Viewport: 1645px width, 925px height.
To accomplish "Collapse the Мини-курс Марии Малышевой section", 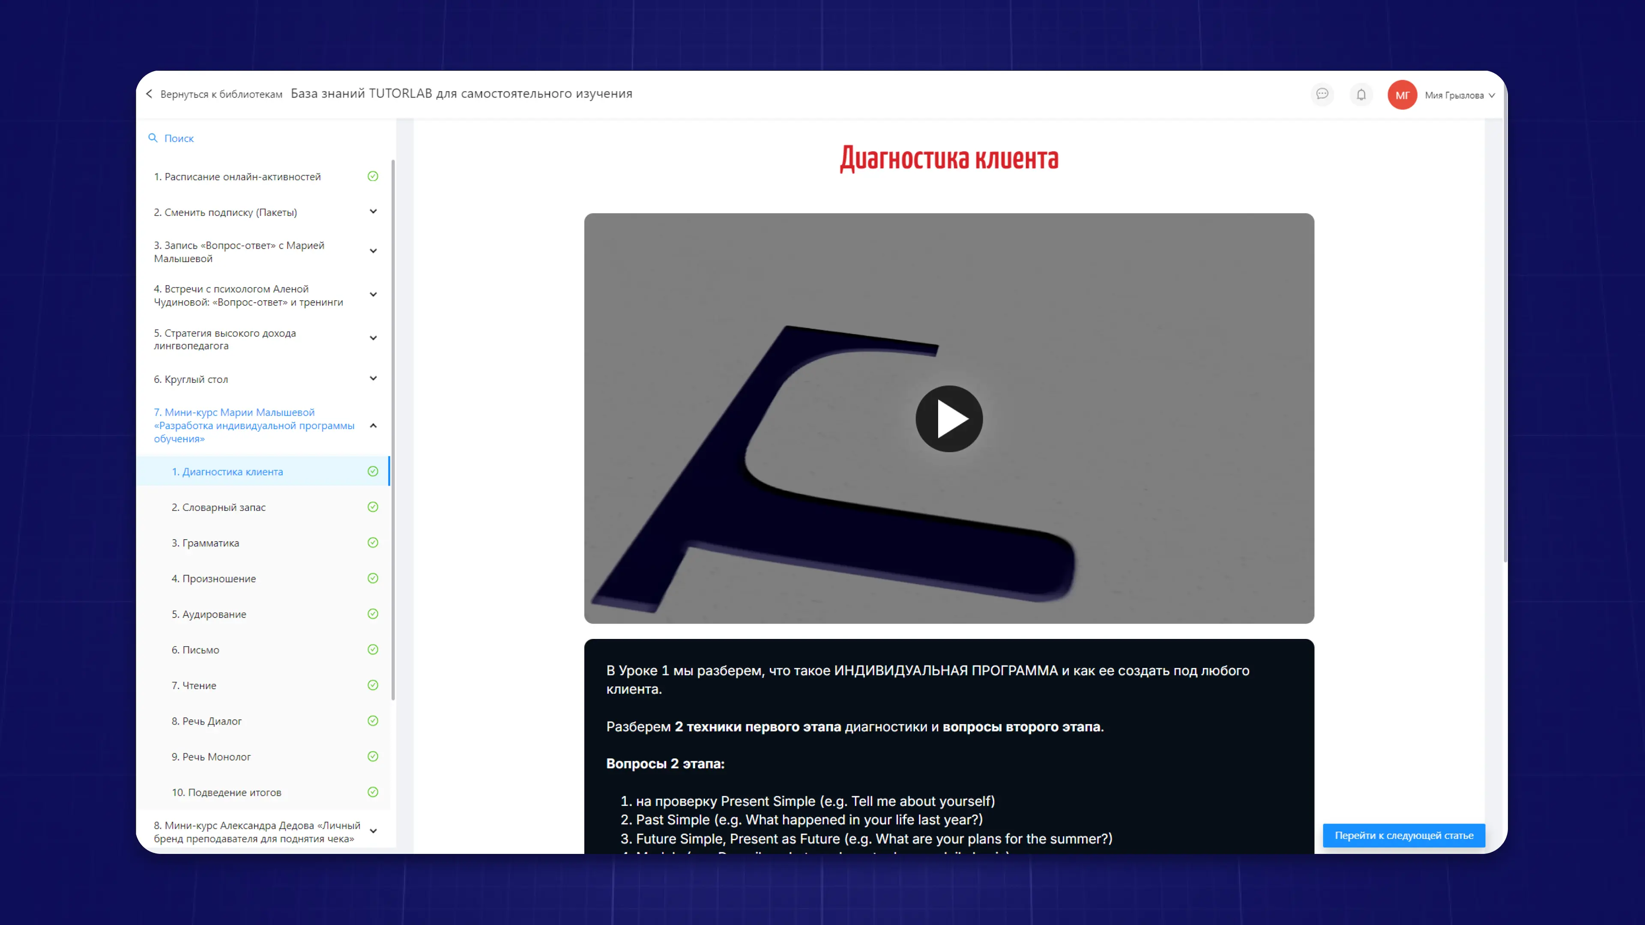I will (373, 425).
